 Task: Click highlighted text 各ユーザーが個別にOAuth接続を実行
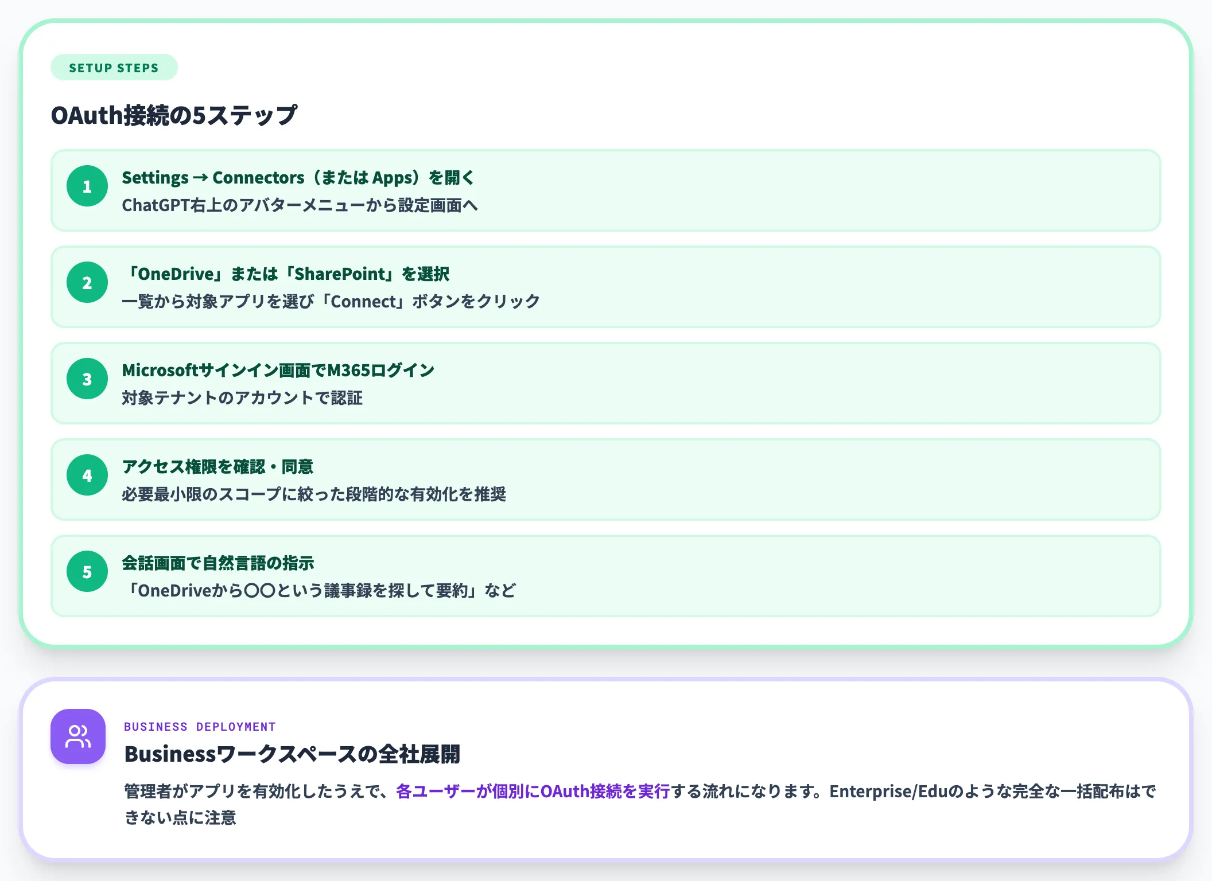click(x=533, y=792)
